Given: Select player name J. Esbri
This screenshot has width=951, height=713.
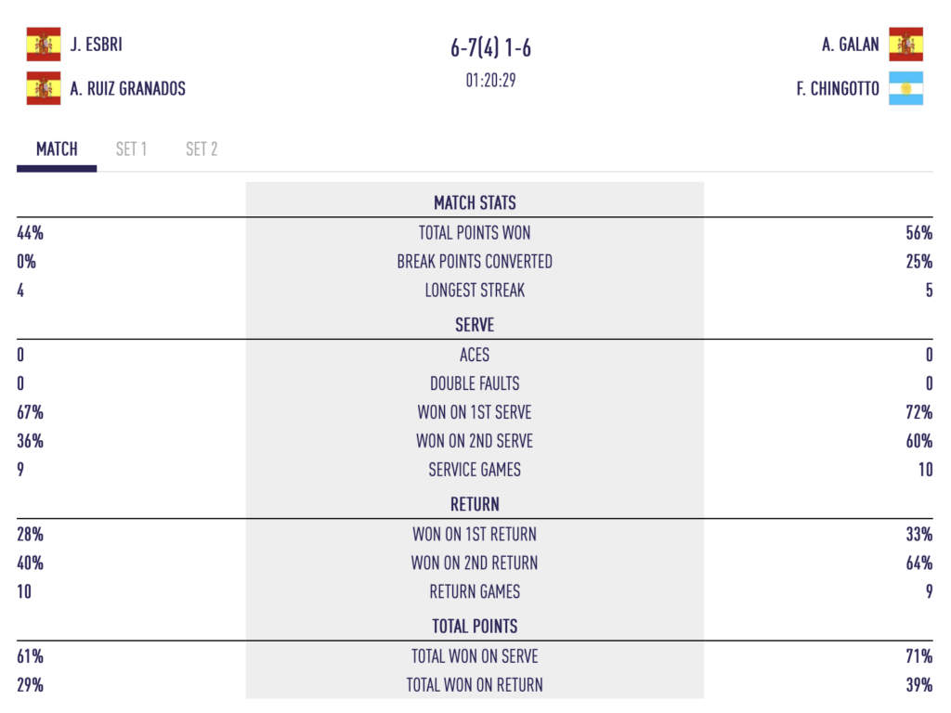Looking at the screenshot, I should coord(97,44).
